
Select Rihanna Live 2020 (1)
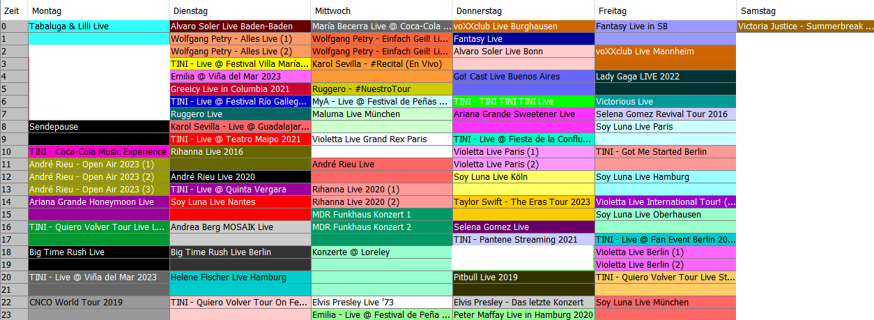tap(381, 190)
